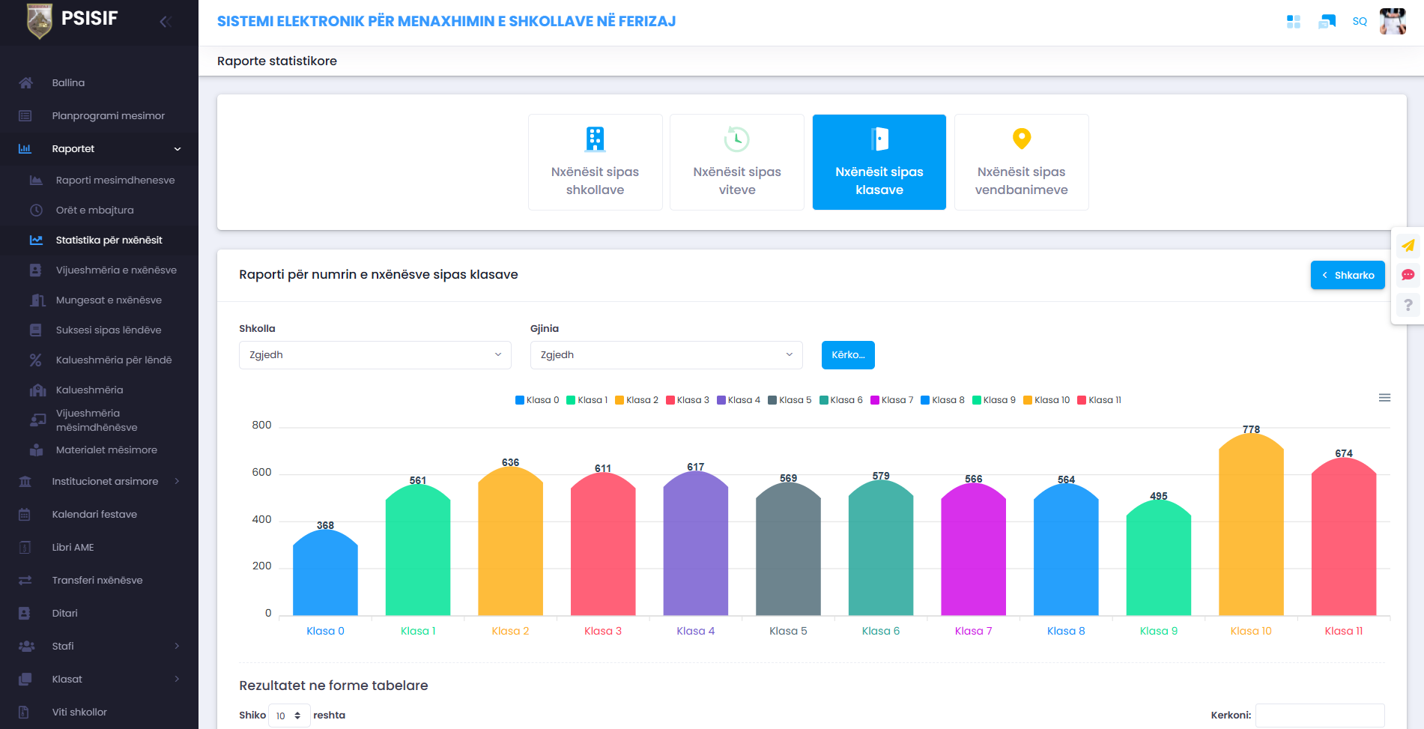The width and height of the screenshot is (1424, 729).
Task: Collapse sidebar with double-chevron icon
Action: (166, 22)
